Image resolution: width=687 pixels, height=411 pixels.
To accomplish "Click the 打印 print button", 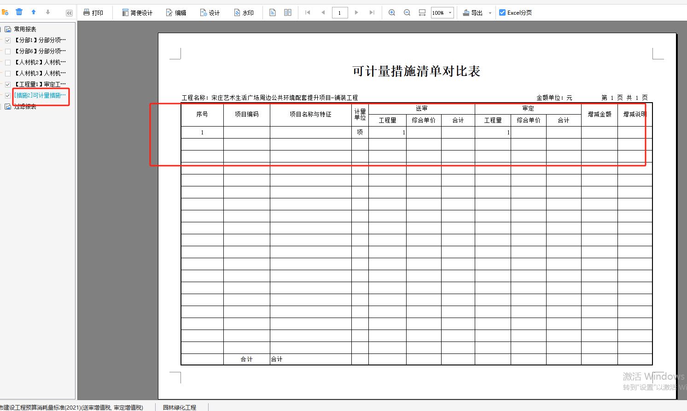I will pyautogui.click(x=93, y=12).
